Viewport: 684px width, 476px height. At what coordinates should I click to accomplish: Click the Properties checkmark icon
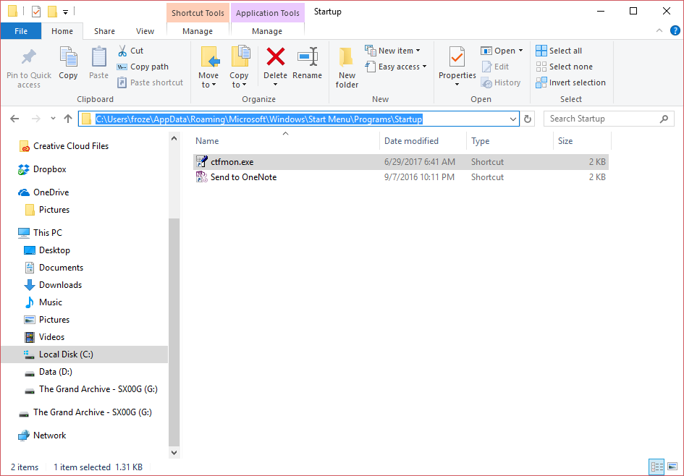(x=457, y=57)
